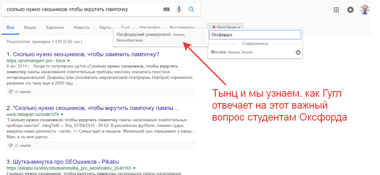Click the blue magnifier search button

pos(191,9)
